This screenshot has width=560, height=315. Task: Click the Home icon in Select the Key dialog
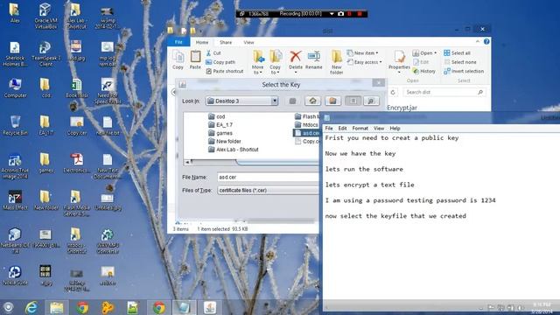312,101
